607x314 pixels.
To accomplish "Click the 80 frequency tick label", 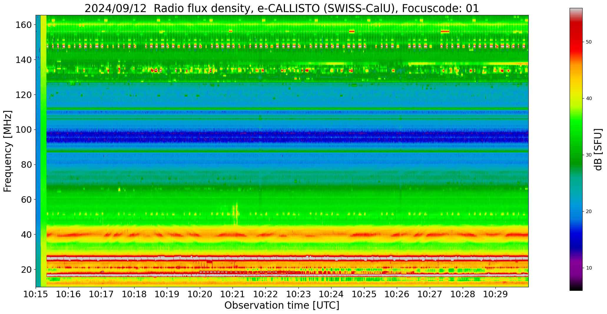I will point(26,165).
